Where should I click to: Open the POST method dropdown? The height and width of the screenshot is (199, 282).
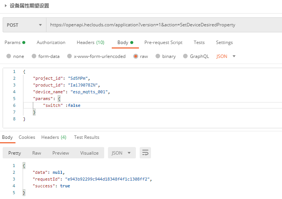[x=24, y=25]
